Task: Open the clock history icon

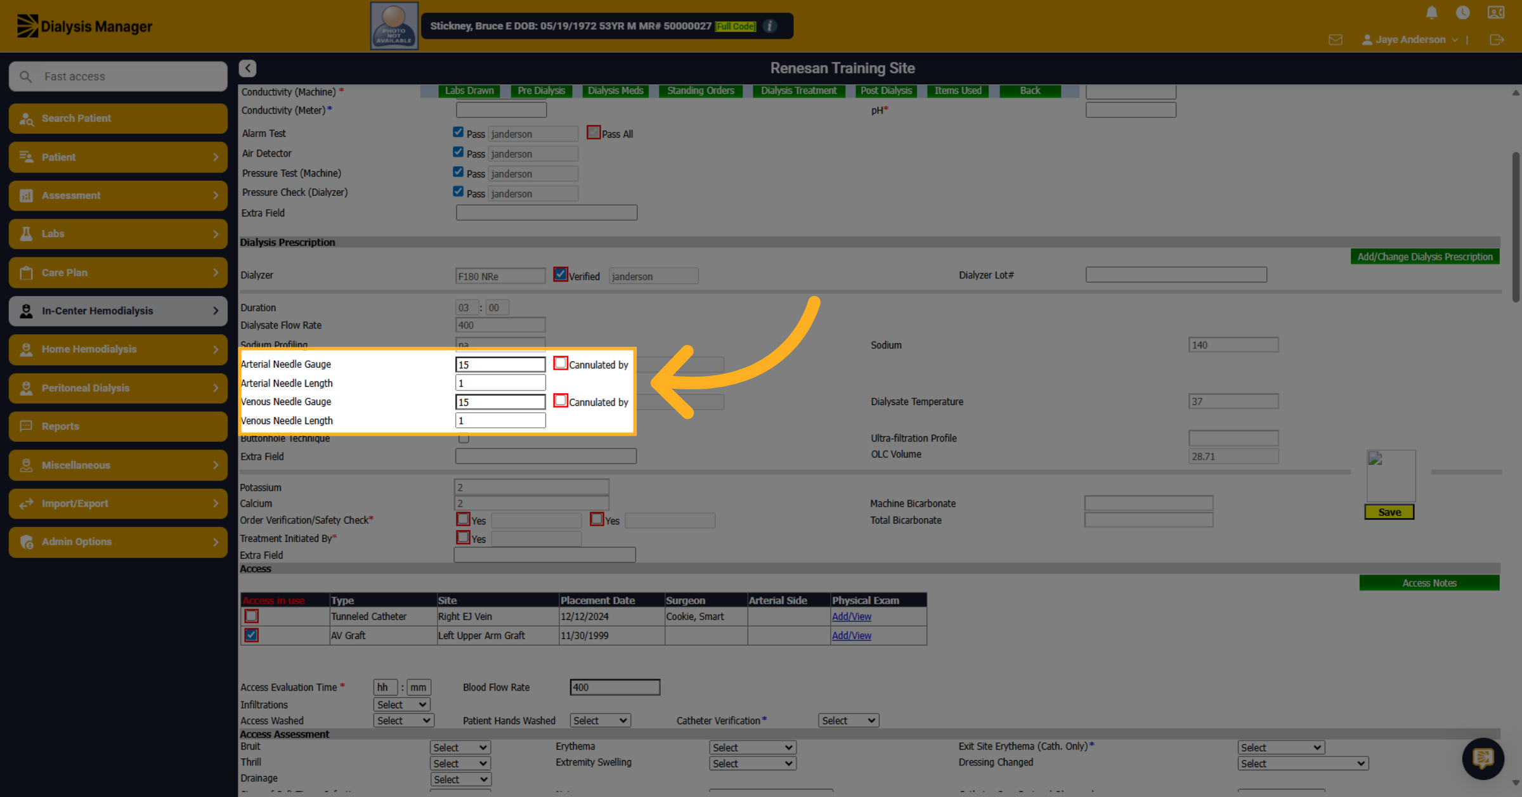Action: pyautogui.click(x=1463, y=12)
